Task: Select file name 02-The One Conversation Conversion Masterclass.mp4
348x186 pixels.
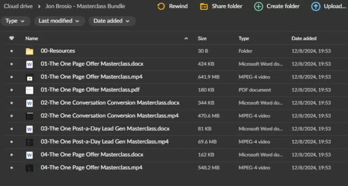Action: [x=110, y=116]
